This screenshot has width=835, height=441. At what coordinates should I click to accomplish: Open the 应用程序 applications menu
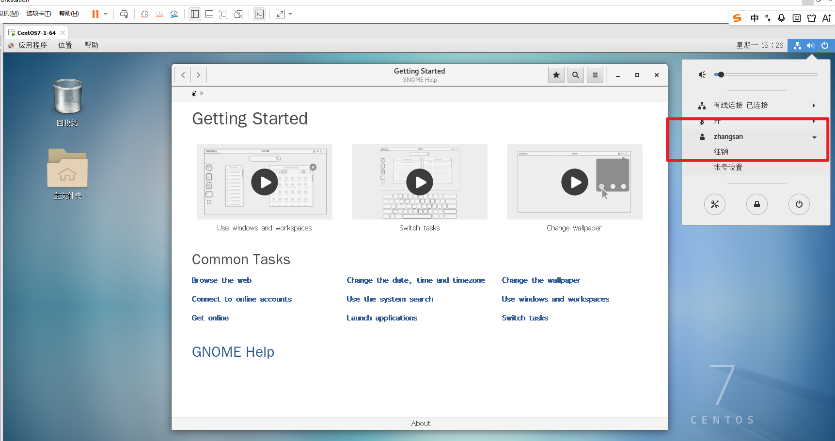pyautogui.click(x=32, y=45)
